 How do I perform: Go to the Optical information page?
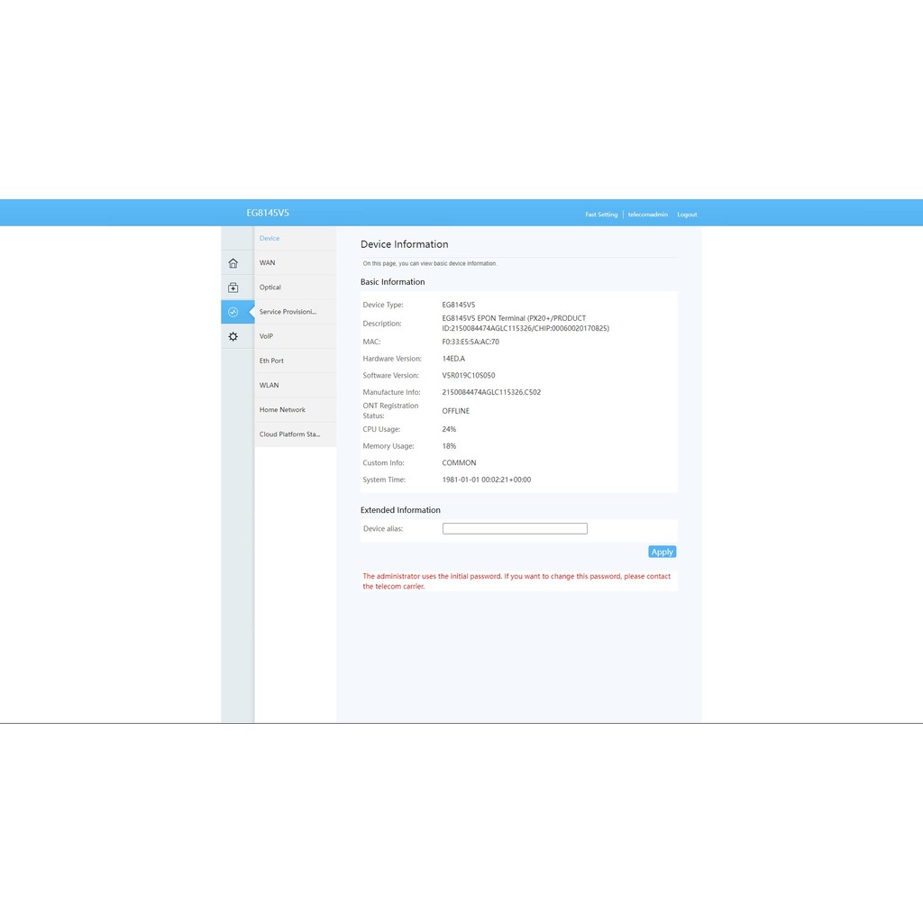[x=270, y=288]
